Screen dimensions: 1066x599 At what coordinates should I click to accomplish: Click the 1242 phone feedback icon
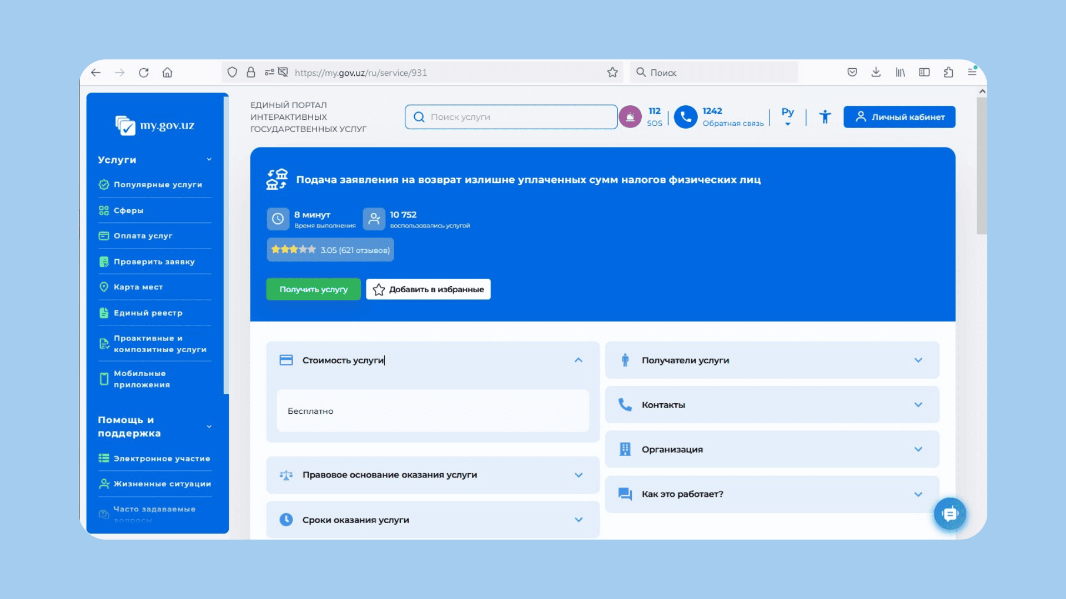tap(686, 117)
